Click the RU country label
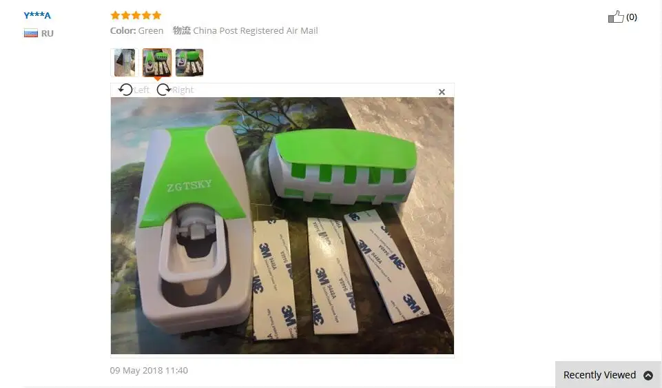This screenshot has height=388, width=662. tap(48, 33)
